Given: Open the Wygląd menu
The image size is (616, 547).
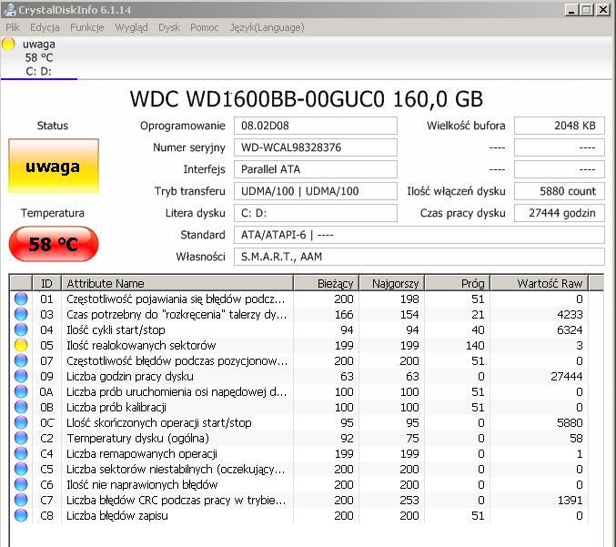Looking at the screenshot, I should [x=131, y=27].
